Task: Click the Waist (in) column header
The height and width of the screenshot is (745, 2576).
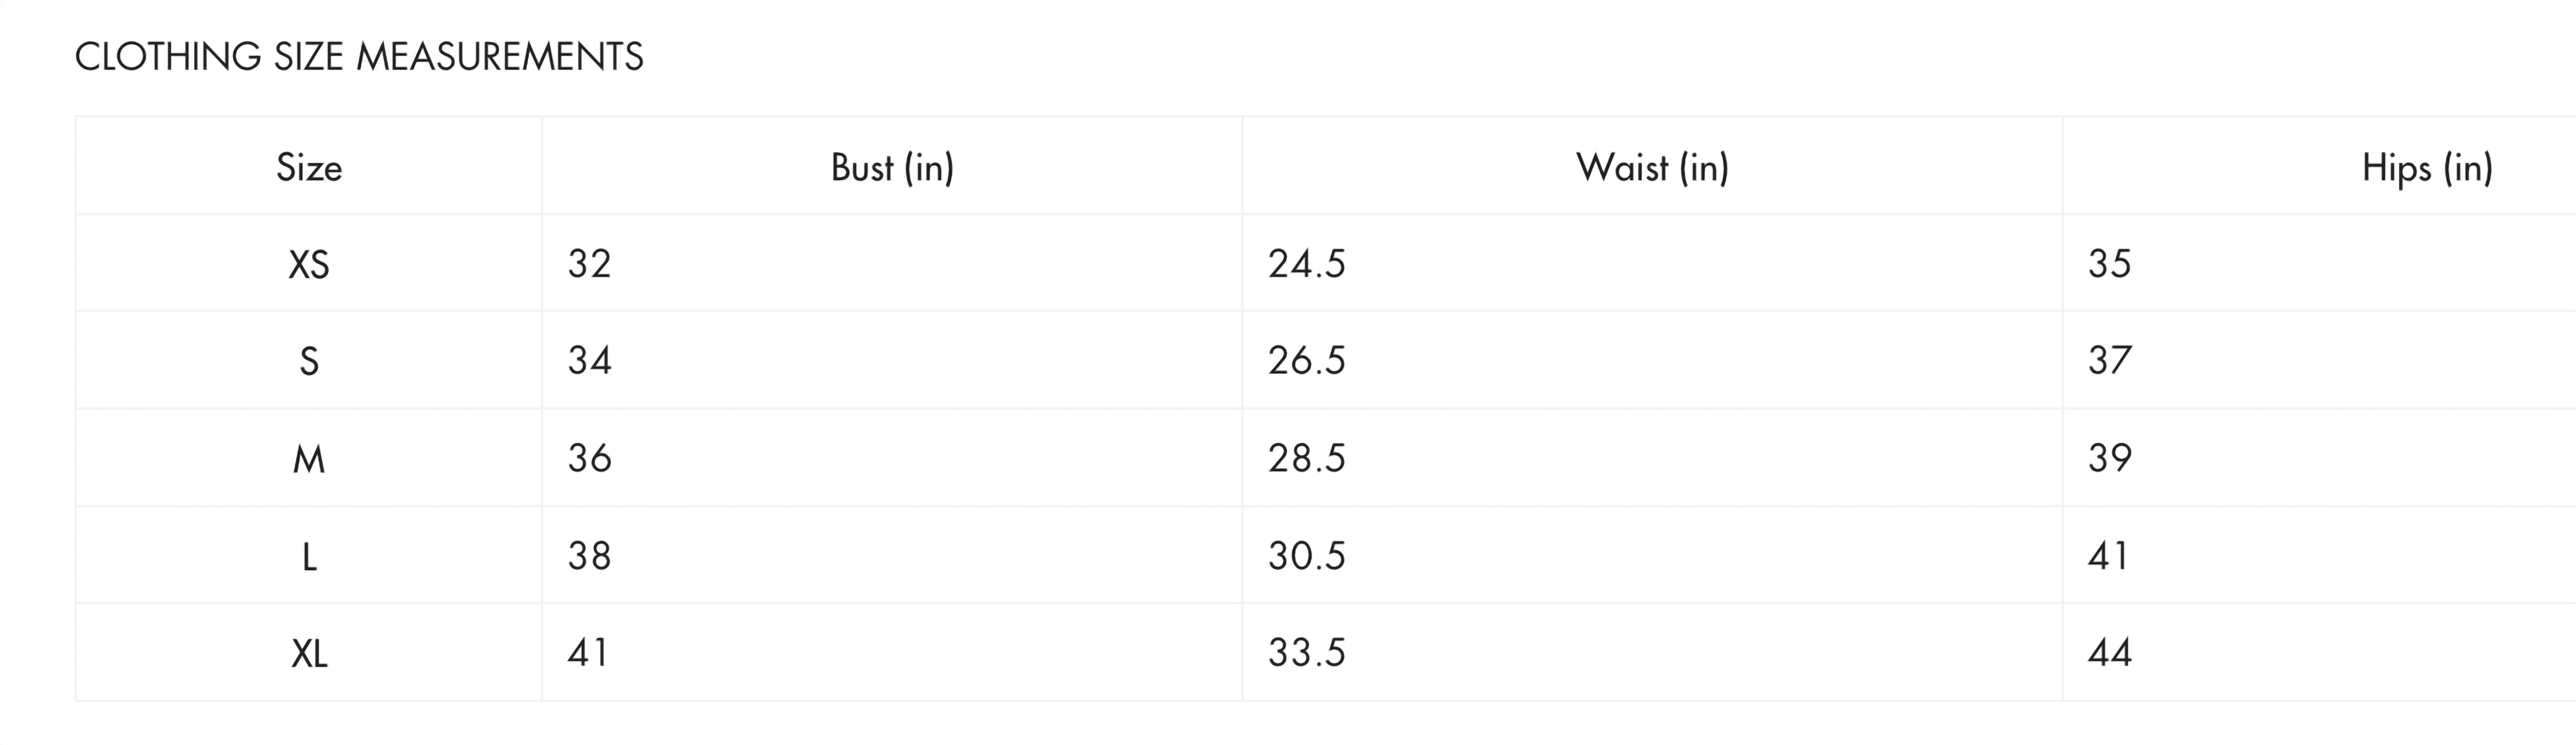Action: point(1652,167)
